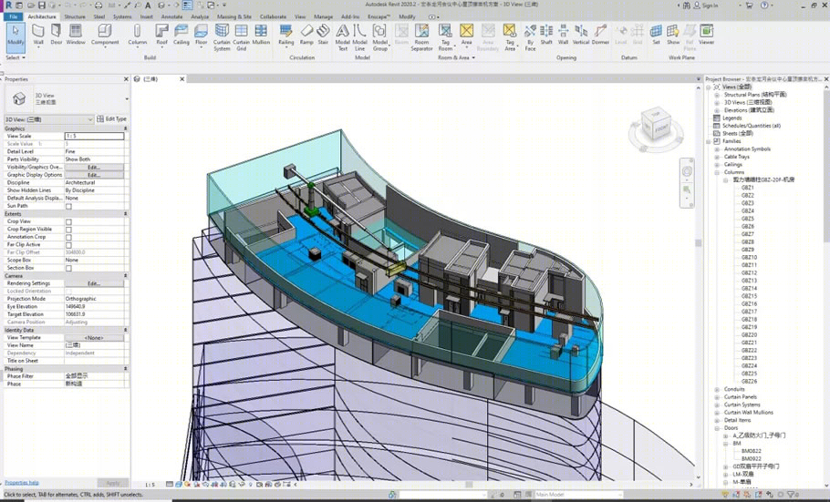Open the Properties help link
The width and height of the screenshot is (830, 502).
point(22,483)
